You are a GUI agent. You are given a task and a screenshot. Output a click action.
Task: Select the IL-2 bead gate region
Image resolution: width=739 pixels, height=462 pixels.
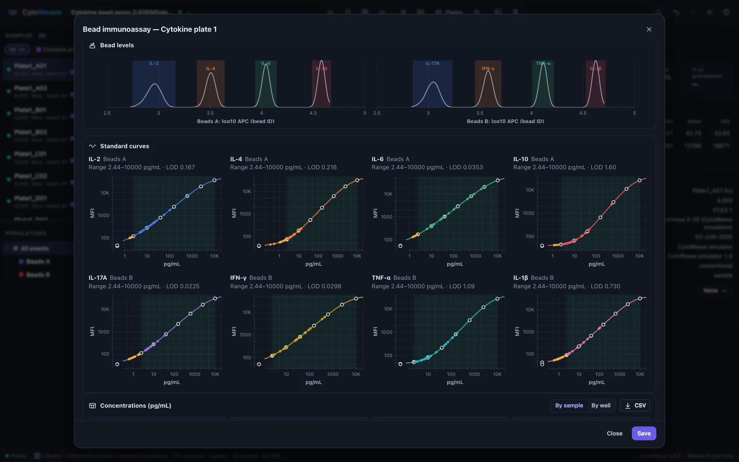[154, 84]
